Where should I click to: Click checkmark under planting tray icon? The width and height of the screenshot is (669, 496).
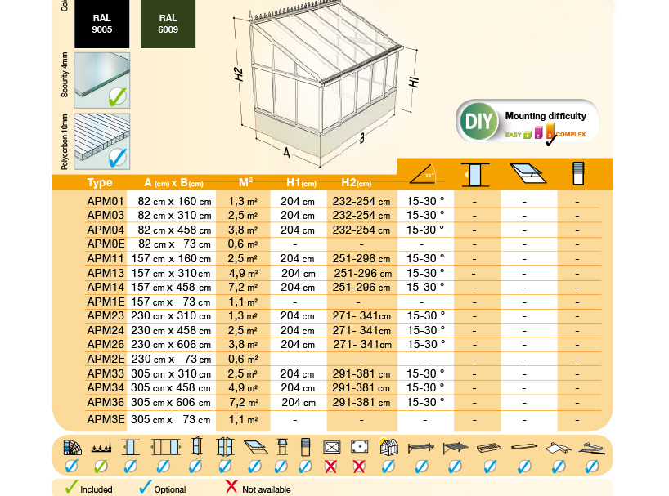[489, 466]
